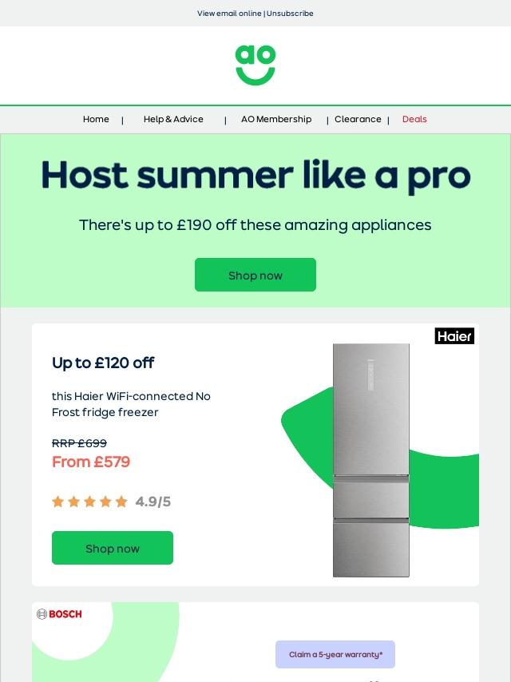Click the 4.9/5 rating score

[153, 502]
